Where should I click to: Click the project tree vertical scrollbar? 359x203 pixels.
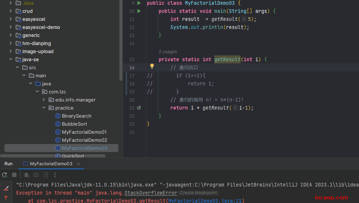tap(121, 40)
